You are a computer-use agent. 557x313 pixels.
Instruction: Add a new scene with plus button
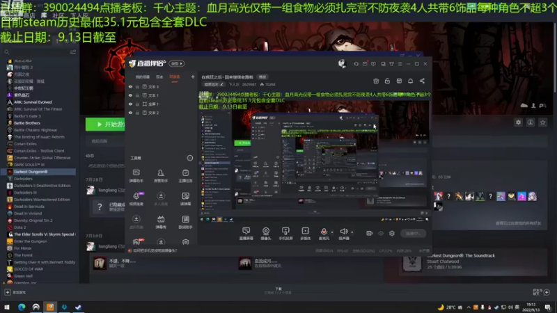click(193, 77)
